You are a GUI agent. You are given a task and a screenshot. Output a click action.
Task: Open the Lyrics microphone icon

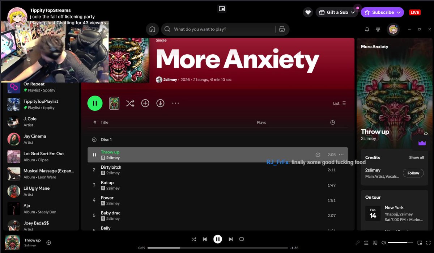tap(358, 243)
